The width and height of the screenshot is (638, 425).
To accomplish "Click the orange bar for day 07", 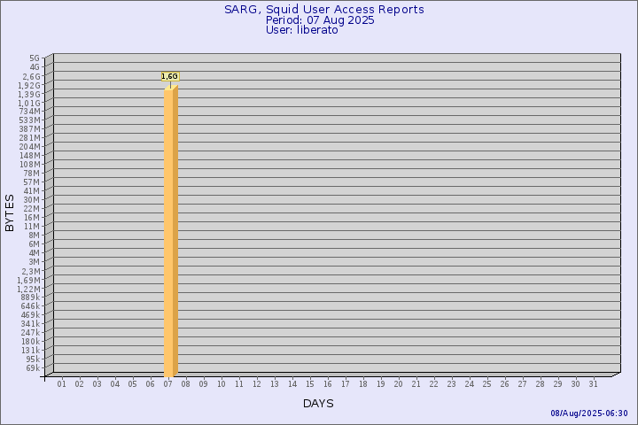I will [171, 230].
